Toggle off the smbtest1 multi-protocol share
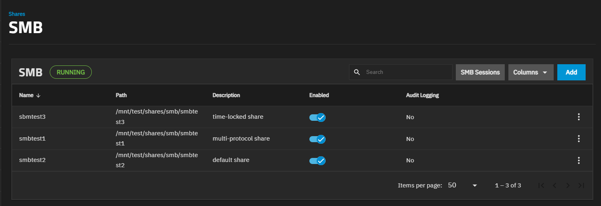This screenshot has height=206, width=601. tap(317, 139)
